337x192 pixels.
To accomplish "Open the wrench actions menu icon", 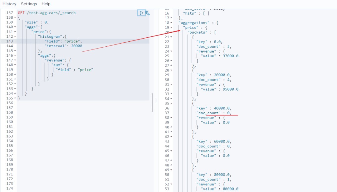I will [x=148, y=13].
